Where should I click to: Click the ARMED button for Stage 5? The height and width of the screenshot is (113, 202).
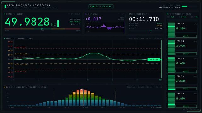186,106
